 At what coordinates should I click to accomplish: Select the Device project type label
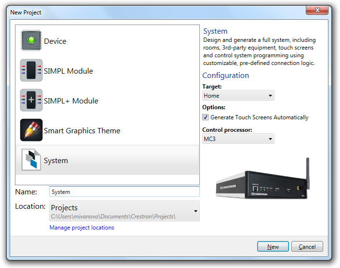point(55,41)
